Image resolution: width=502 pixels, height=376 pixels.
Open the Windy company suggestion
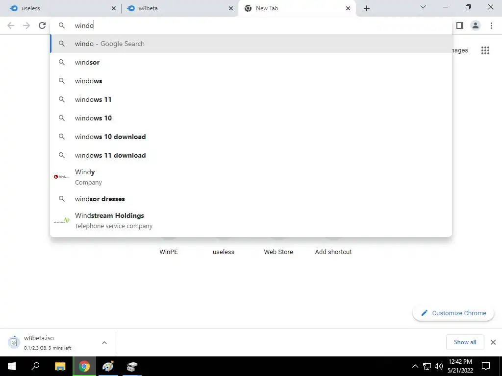(x=251, y=177)
